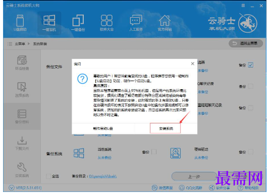Image resolution: width=272 pixels, height=194 pixels.
Task: Click the 当前系统 label
Action: pos(104,149)
